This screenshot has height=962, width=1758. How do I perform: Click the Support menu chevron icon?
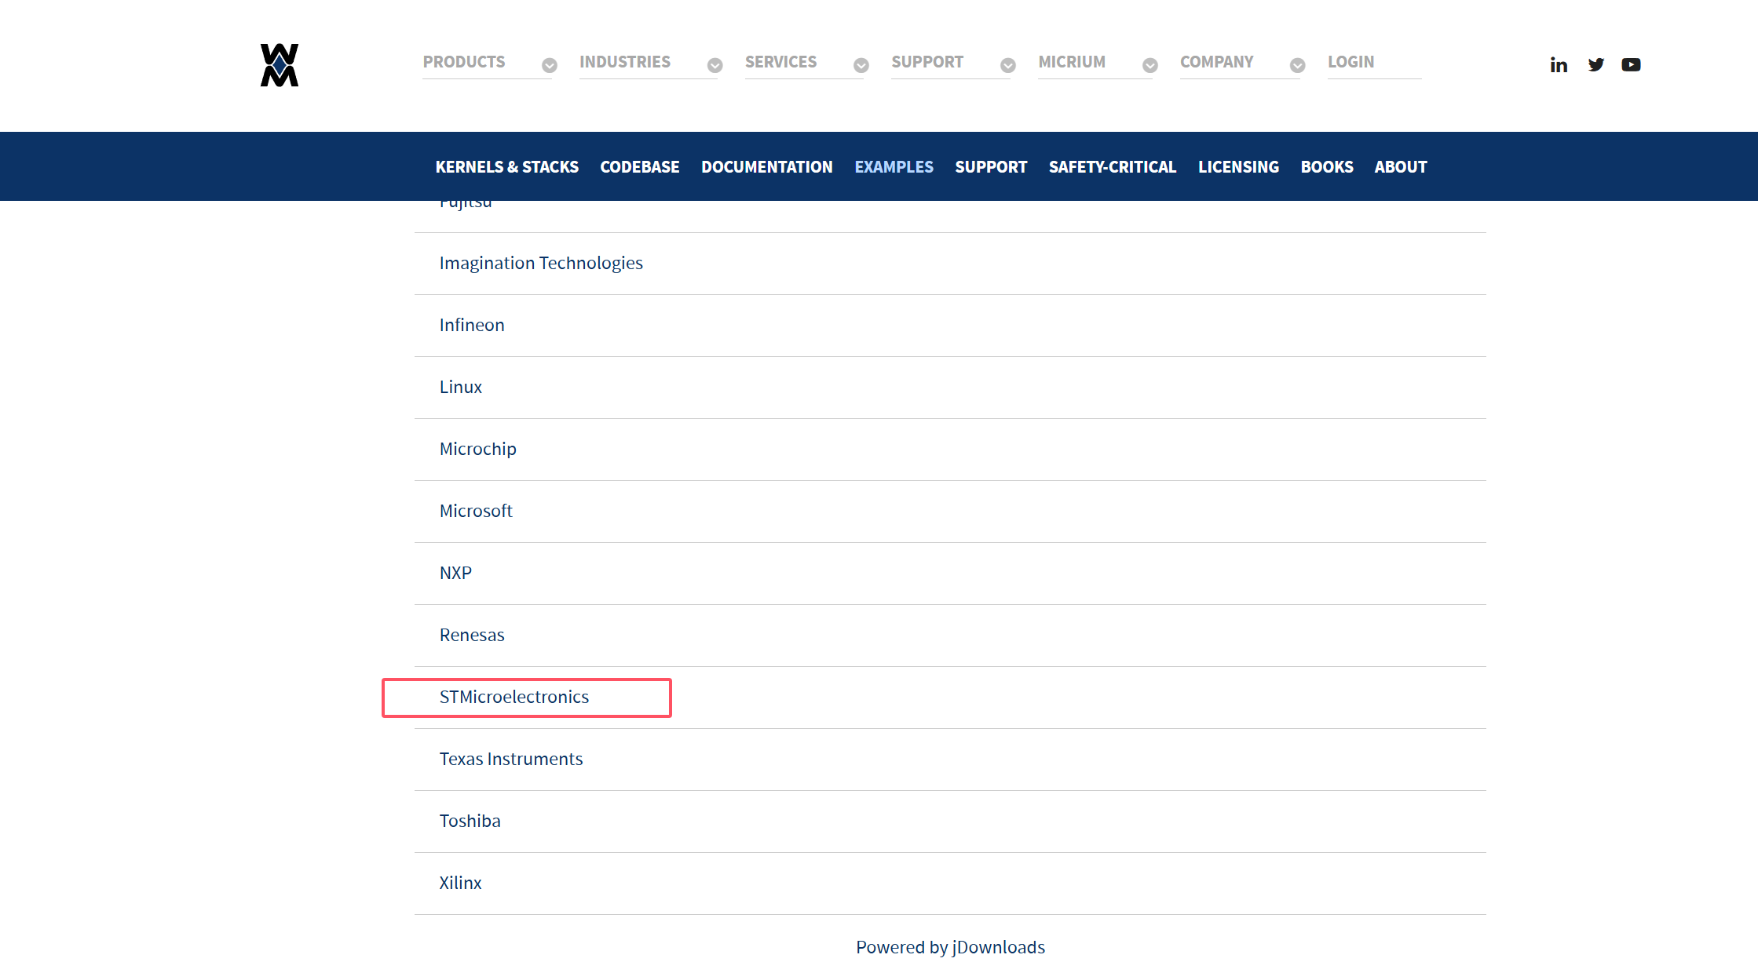1008,65
